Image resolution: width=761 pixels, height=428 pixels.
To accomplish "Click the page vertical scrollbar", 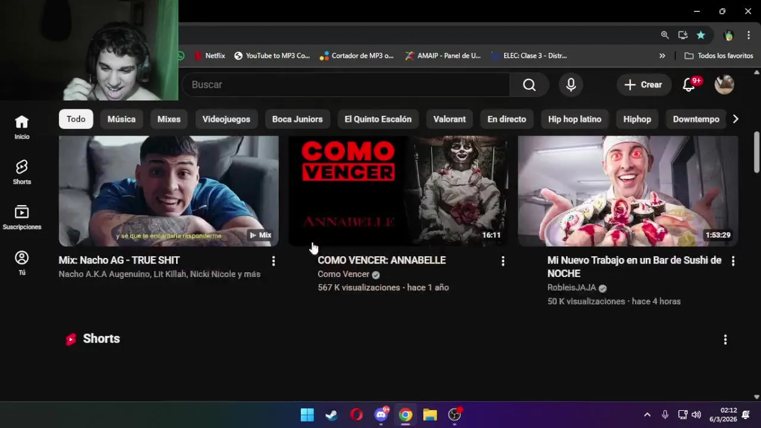I will pyautogui.click(x=756, y=151).
